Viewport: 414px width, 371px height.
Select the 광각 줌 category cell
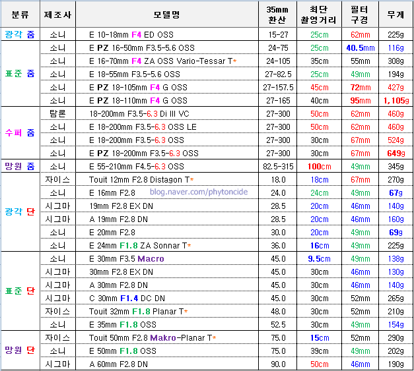(x=20, y=34)
